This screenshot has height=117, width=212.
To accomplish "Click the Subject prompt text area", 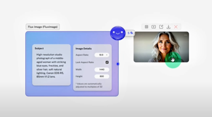I will click(51, 66).
